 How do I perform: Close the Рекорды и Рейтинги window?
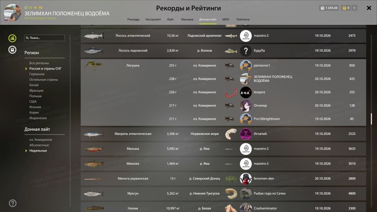(x=369, y=8)
